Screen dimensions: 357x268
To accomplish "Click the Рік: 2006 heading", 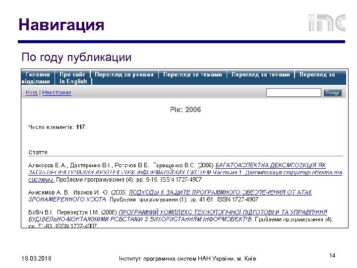I will click(185, 110).
